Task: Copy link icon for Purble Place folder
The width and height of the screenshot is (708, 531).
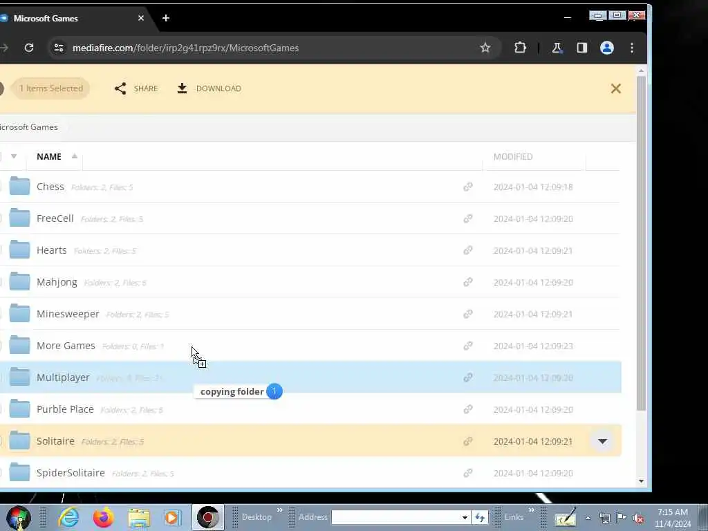Action: pyautogui.click(x=468, y=409)
